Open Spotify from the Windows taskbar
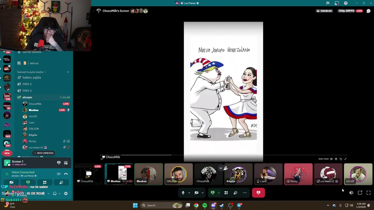 (x=205, y=205)
